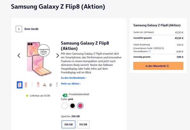The width and height of the screenshot is (190, 130).
Task: Select the sixth product thumbnail
Action: [51, 85]
